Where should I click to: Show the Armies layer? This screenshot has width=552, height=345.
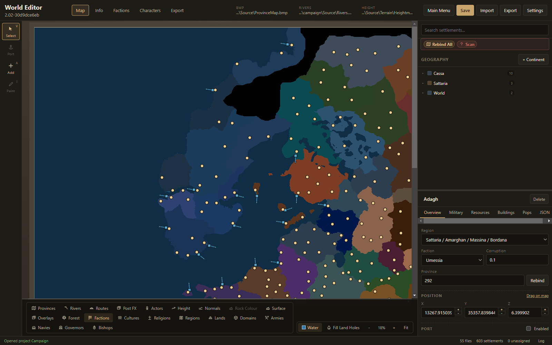tap(274, 318)
